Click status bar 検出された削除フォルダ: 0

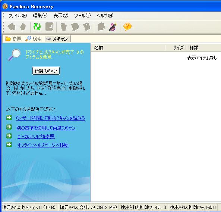tap(193, 208)
